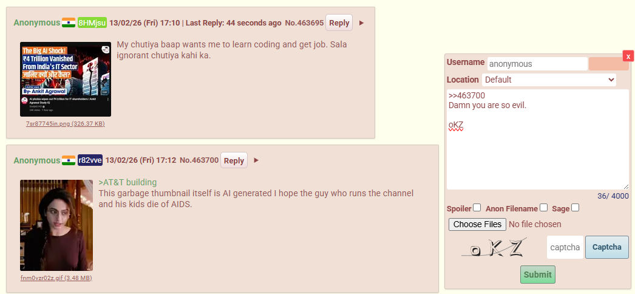Enable the Spoiler checkbox
Image resolution: width=635 pixels, height=294 pixels.
pos(477,208)
